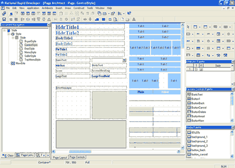The width and height of the screenshot is (235, 168).
Task: Click the canvas vertical scroll-down arrow
Action: (182, 148)
